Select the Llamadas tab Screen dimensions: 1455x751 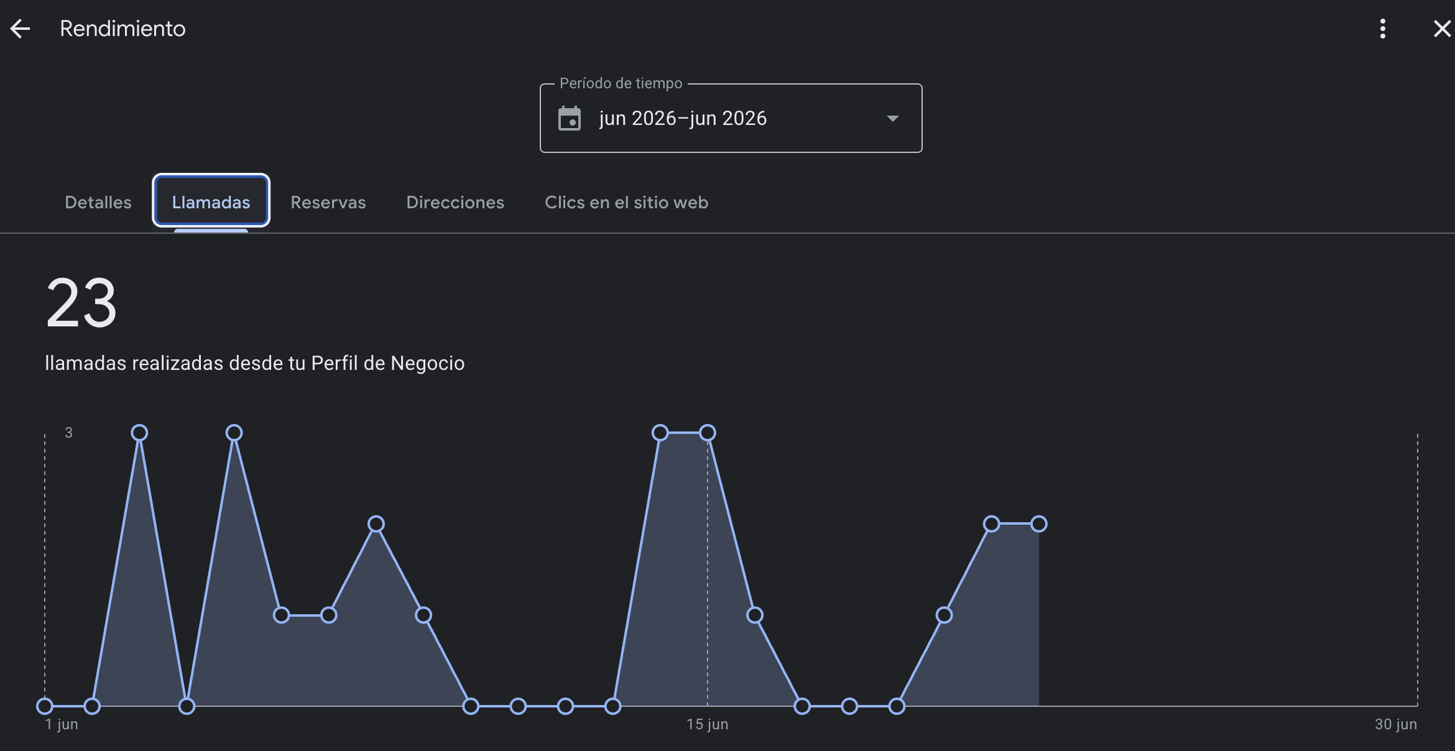point(211,201)
